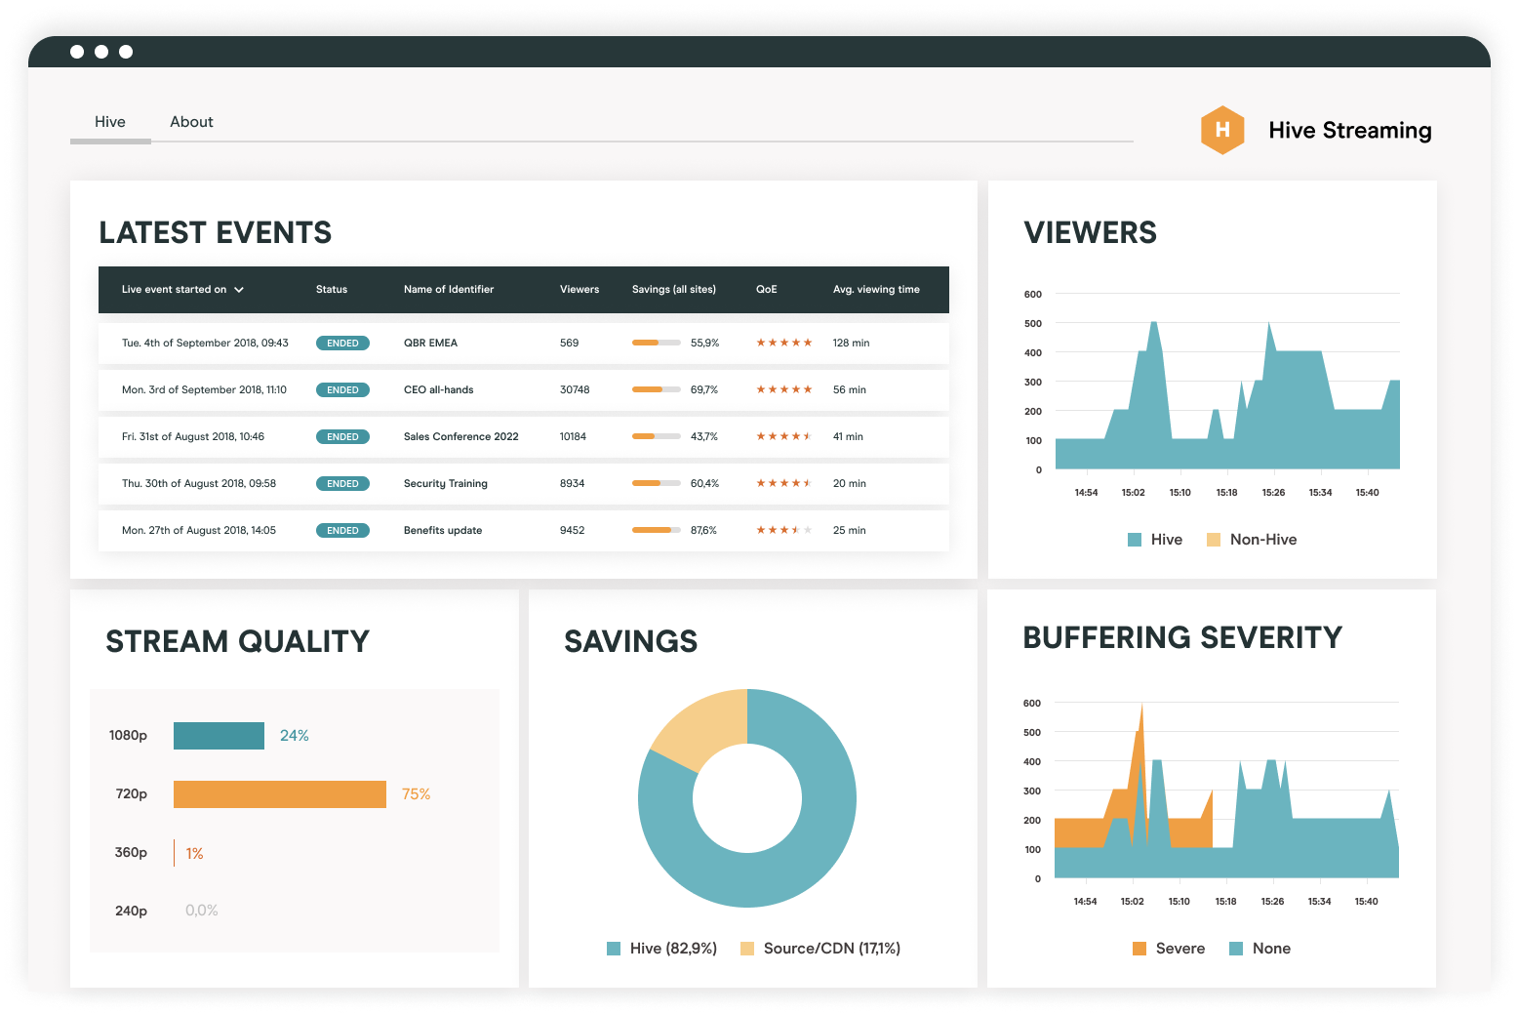The height and width of the screenshot is (1014, 1519).
Task: Click the CEO all-hands event name
Action: pyautogui.click(x=439, y=389)
